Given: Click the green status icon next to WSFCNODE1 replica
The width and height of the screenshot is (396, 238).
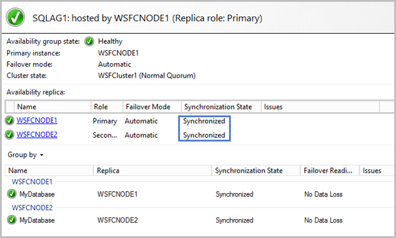Looking at the screenshot, I should 9,121.
